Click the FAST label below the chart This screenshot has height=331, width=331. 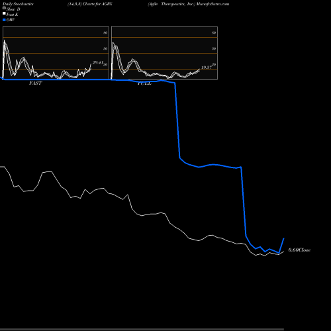coord(35,83)
